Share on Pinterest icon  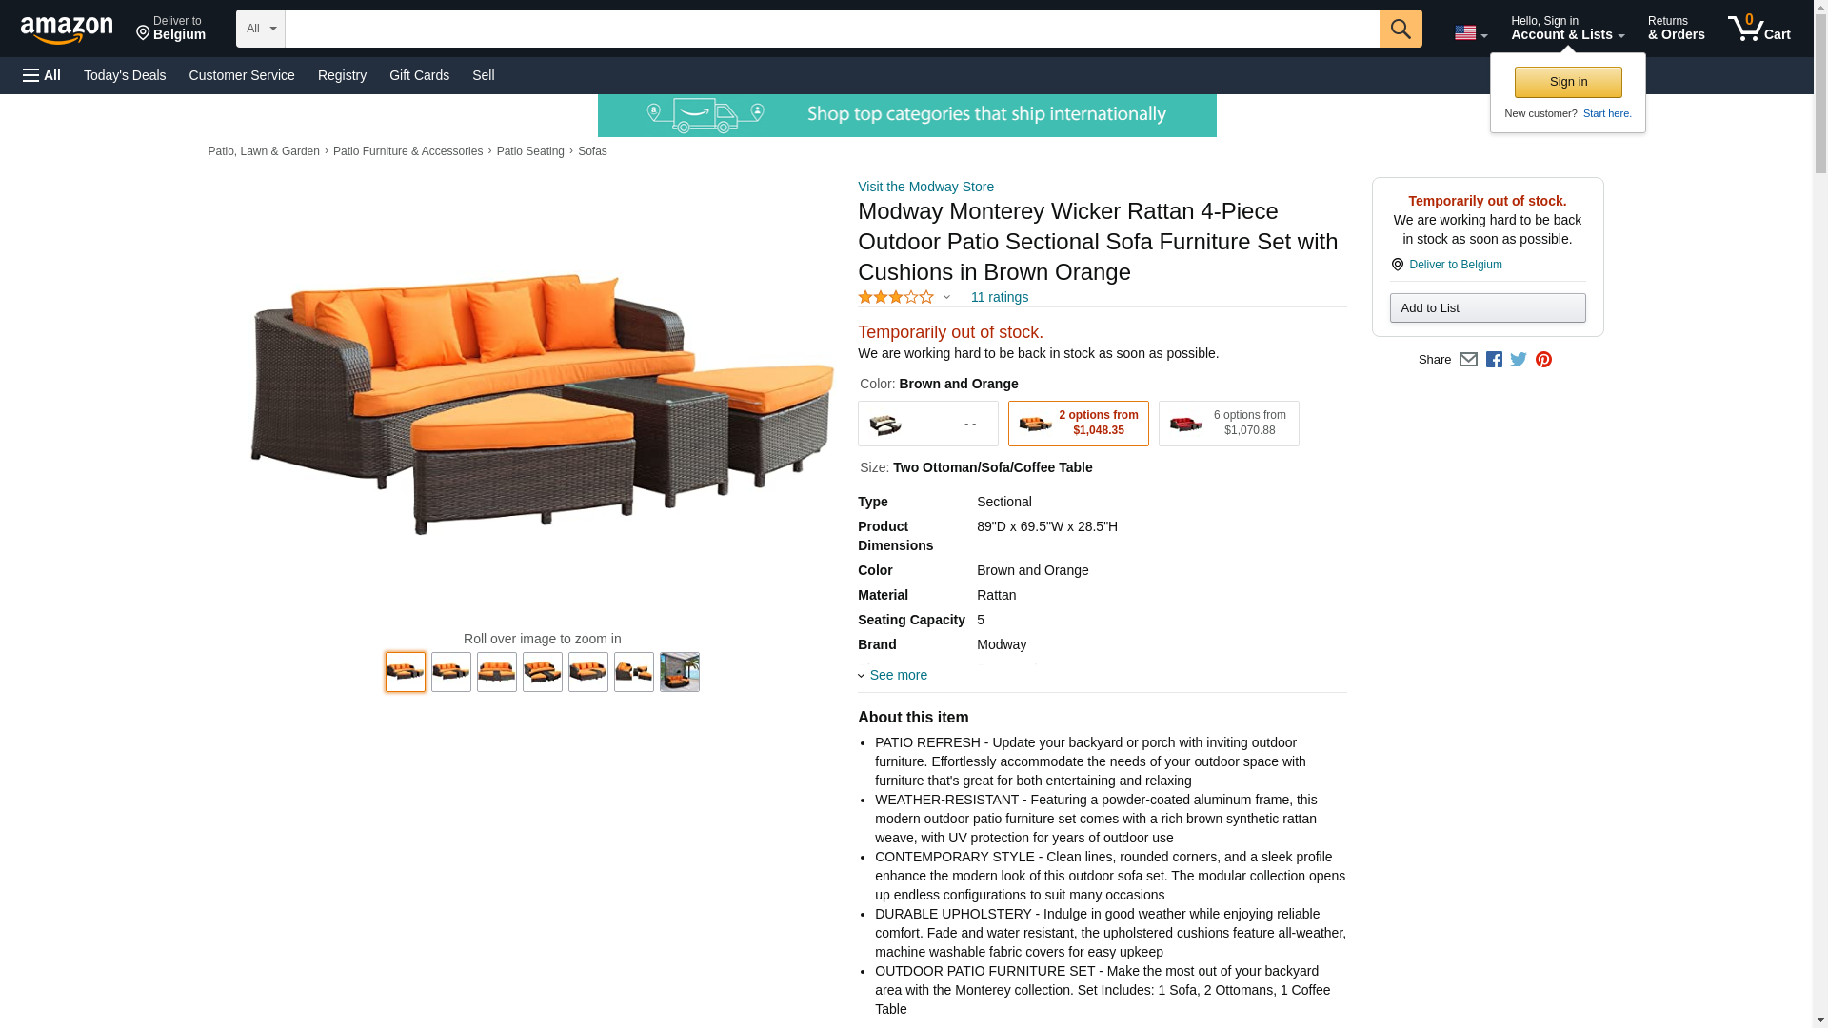[1543, 360]
